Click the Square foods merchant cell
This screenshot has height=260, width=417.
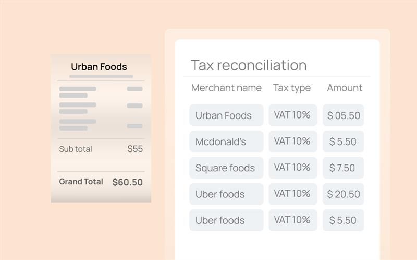(226, 168)
